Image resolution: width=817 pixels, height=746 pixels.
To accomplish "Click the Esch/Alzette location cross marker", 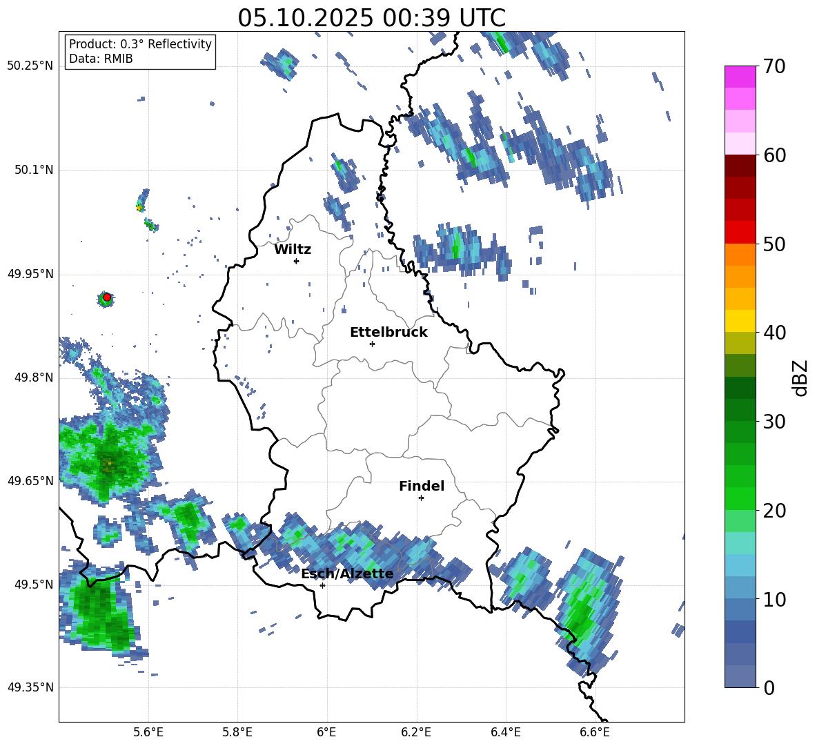I will point(322,585).
